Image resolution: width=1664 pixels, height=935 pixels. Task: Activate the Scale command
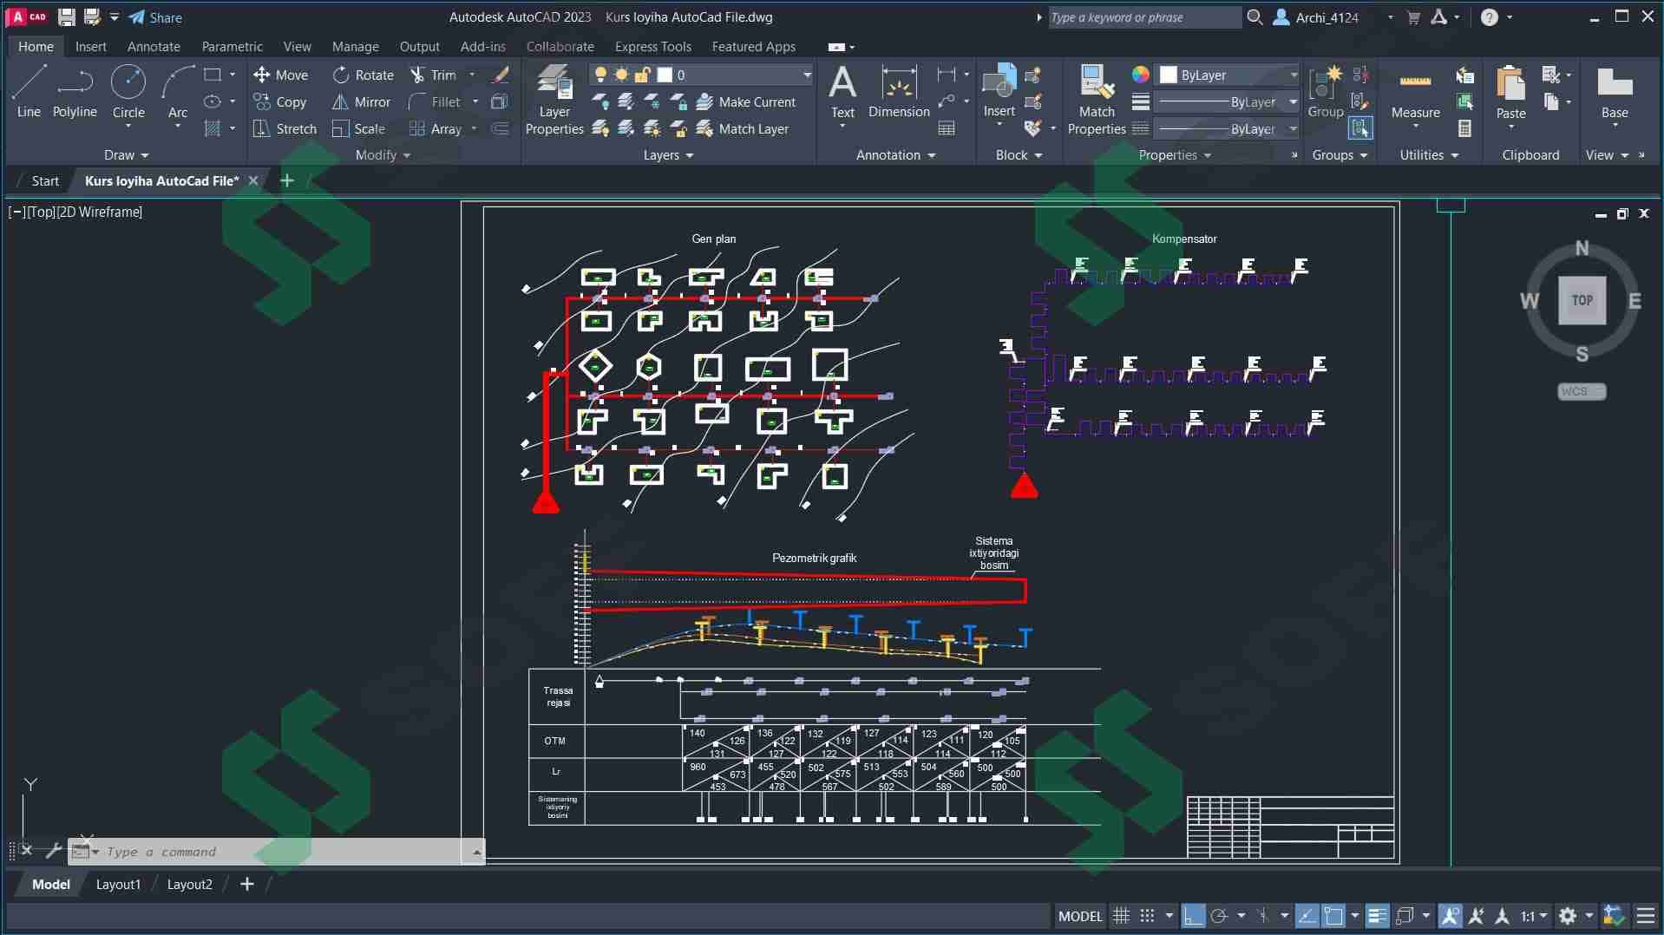pyautogui.click(x=358, y=129)
